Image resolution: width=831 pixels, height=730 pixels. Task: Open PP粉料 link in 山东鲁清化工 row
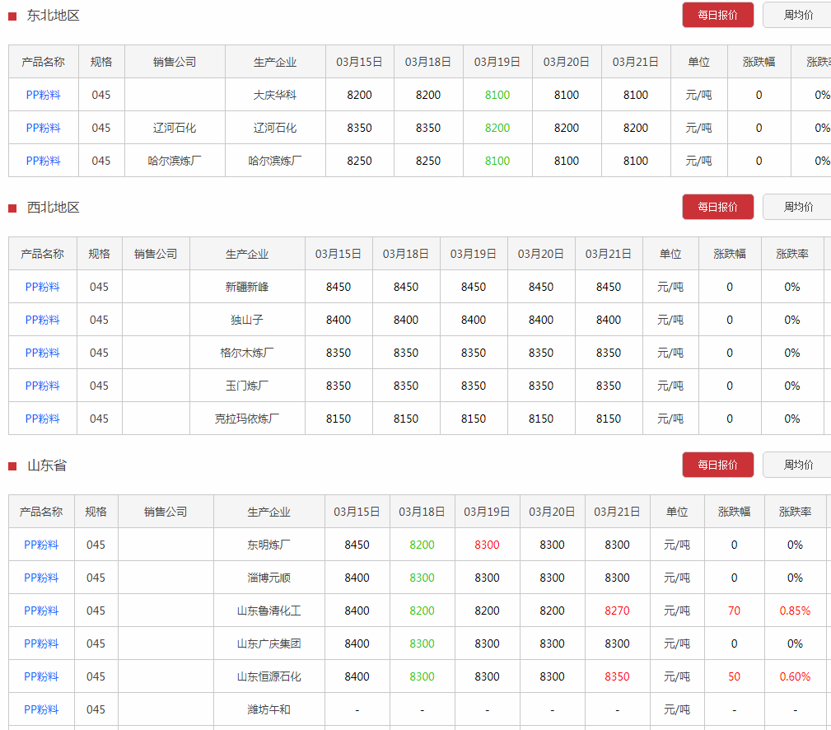click(x=41, y=611)
